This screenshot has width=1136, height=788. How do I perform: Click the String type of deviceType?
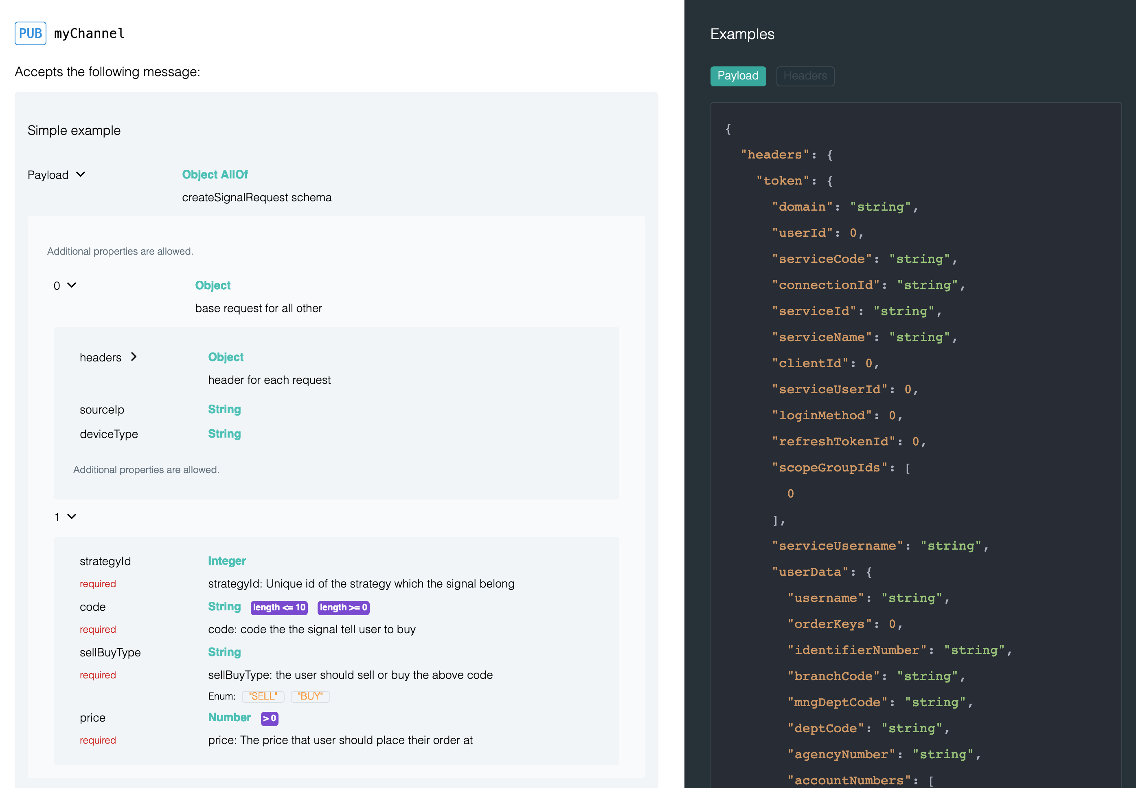coord(224,434)
